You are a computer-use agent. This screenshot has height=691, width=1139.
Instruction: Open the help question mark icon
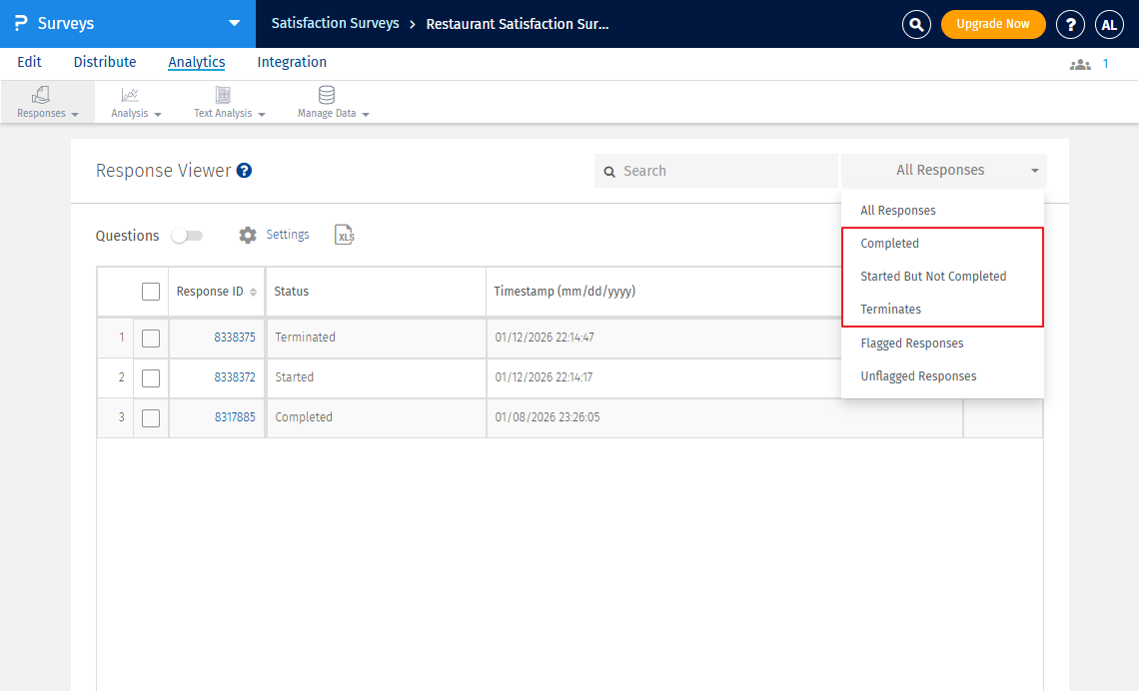(x=1070, y=25)
